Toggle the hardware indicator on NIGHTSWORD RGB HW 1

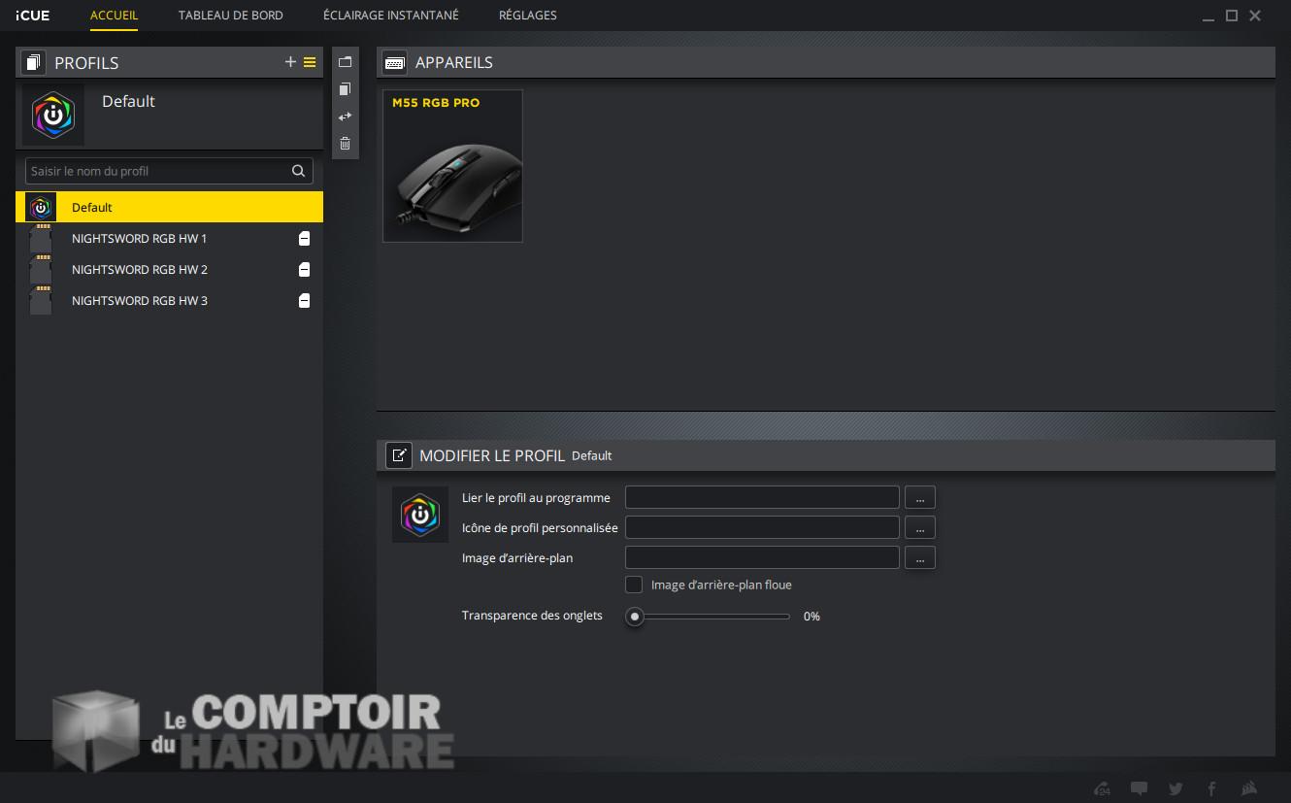pyautogui.click(x=304, y=238)
